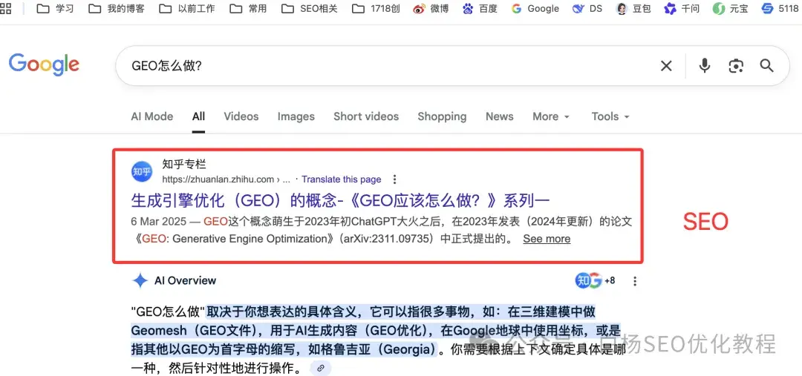Select the All results tab

(x=198, y=116)
